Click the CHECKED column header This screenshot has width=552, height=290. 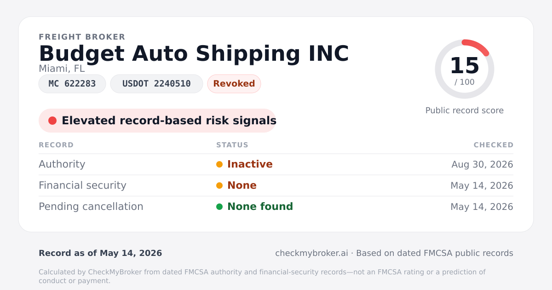(x=494, y=145)
